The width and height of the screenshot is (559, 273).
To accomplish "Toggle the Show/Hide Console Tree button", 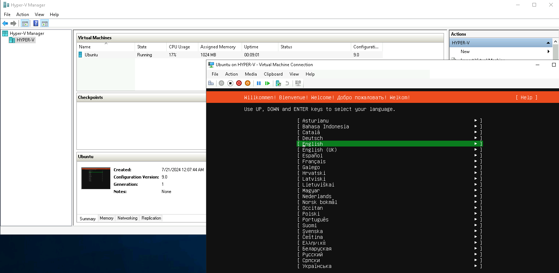I will click(25, 24).
